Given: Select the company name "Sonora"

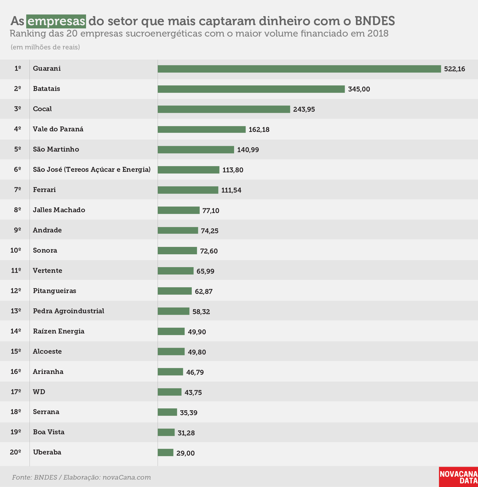Looking at the screenshot, I should [x=45, y=250].
